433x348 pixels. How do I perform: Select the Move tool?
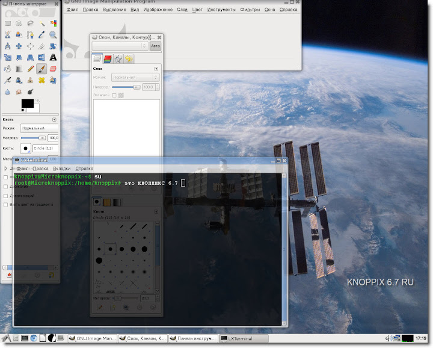pos(19,46)
